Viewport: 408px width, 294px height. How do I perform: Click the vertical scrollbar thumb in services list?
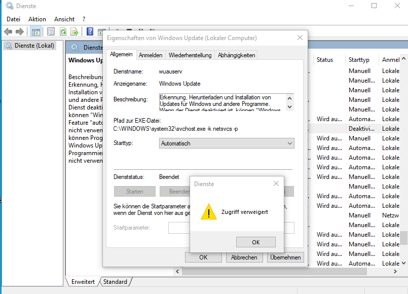403,238
